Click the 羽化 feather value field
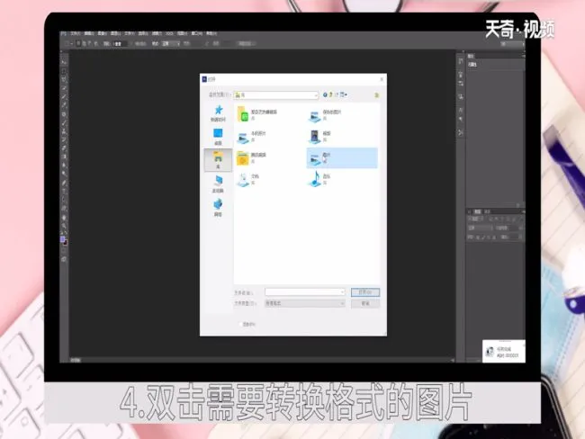Viewport: 585px width, 439px height. [120, 44]
